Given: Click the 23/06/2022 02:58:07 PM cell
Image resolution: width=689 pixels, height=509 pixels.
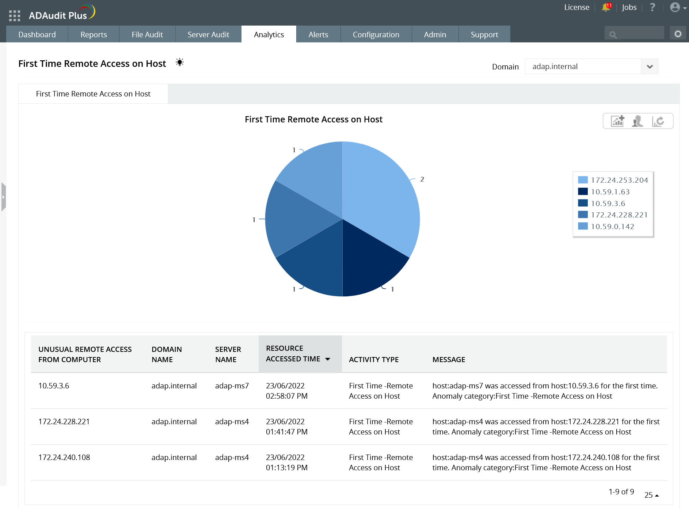Looking at the screenshot, I should (x=287, y=391).
